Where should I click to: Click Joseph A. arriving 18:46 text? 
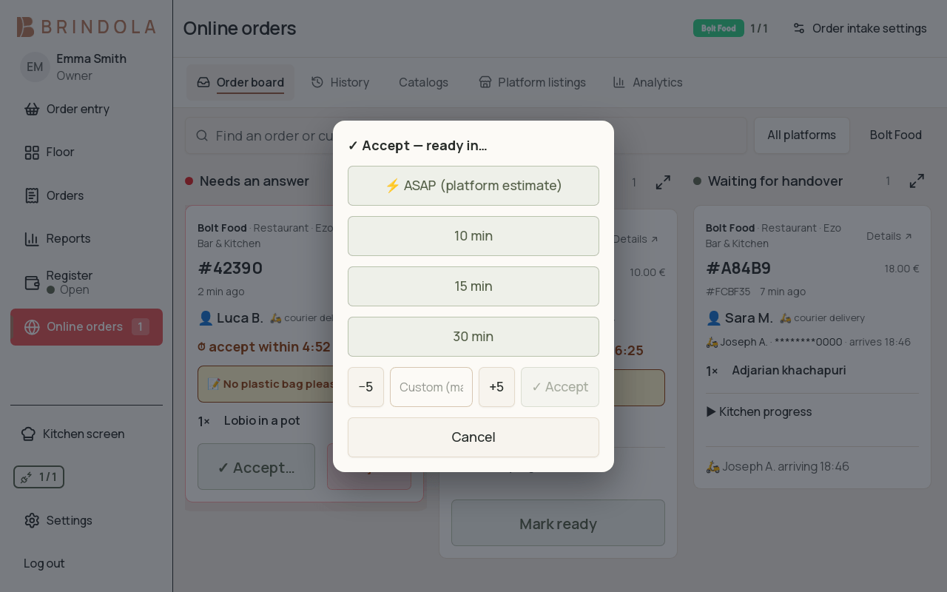point(778,466)
